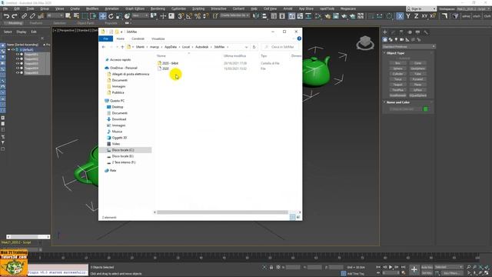The image size is (492, 277).
Task: Select the Shapes category icon in Create panel
Action: [x=391, y=39]
